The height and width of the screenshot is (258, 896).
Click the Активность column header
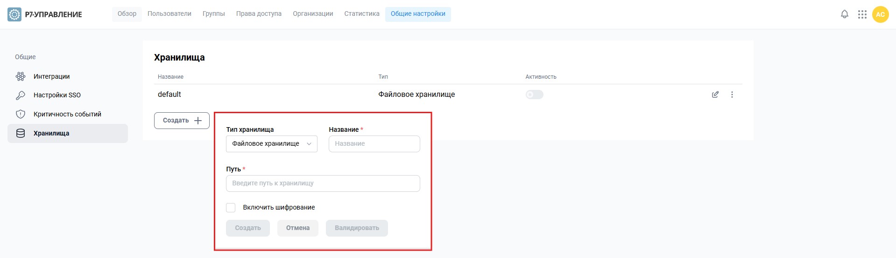541,77
